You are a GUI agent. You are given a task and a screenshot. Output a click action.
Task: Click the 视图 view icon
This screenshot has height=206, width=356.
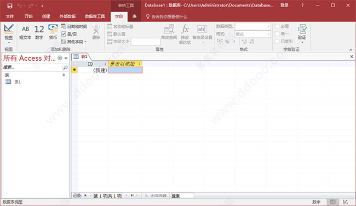[x=9, y=29]
